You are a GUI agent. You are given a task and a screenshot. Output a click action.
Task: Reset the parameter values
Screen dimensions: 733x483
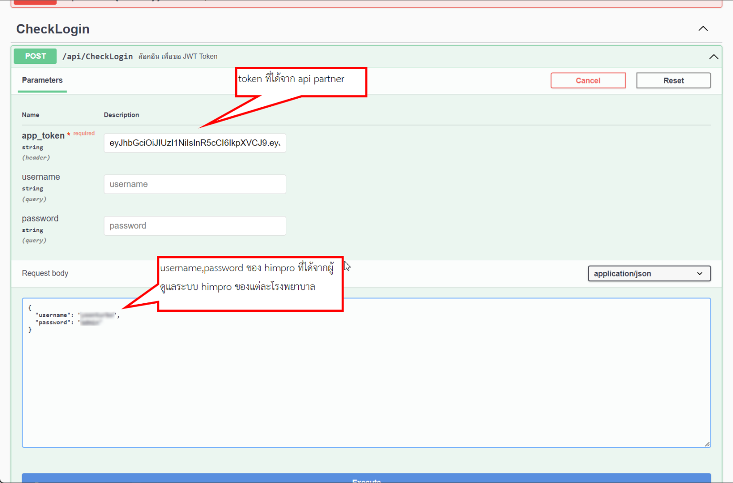673,80
